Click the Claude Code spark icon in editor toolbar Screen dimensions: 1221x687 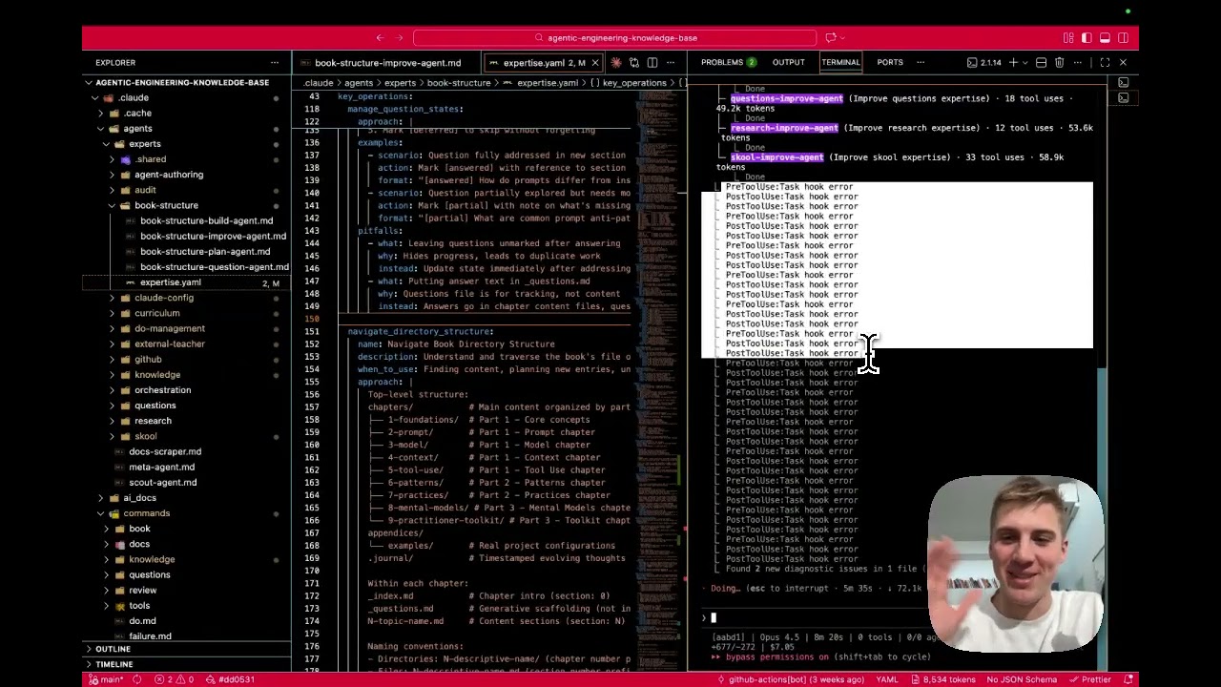(616, 63)
